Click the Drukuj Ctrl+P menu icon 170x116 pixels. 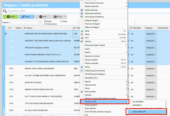click(x=82, y=67)
